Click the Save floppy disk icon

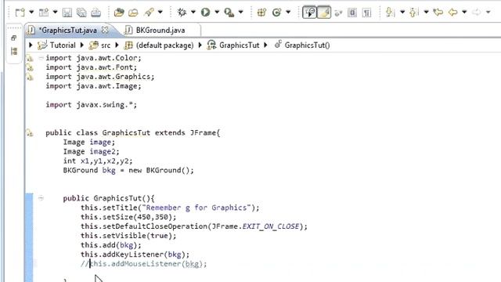[67, 13]
